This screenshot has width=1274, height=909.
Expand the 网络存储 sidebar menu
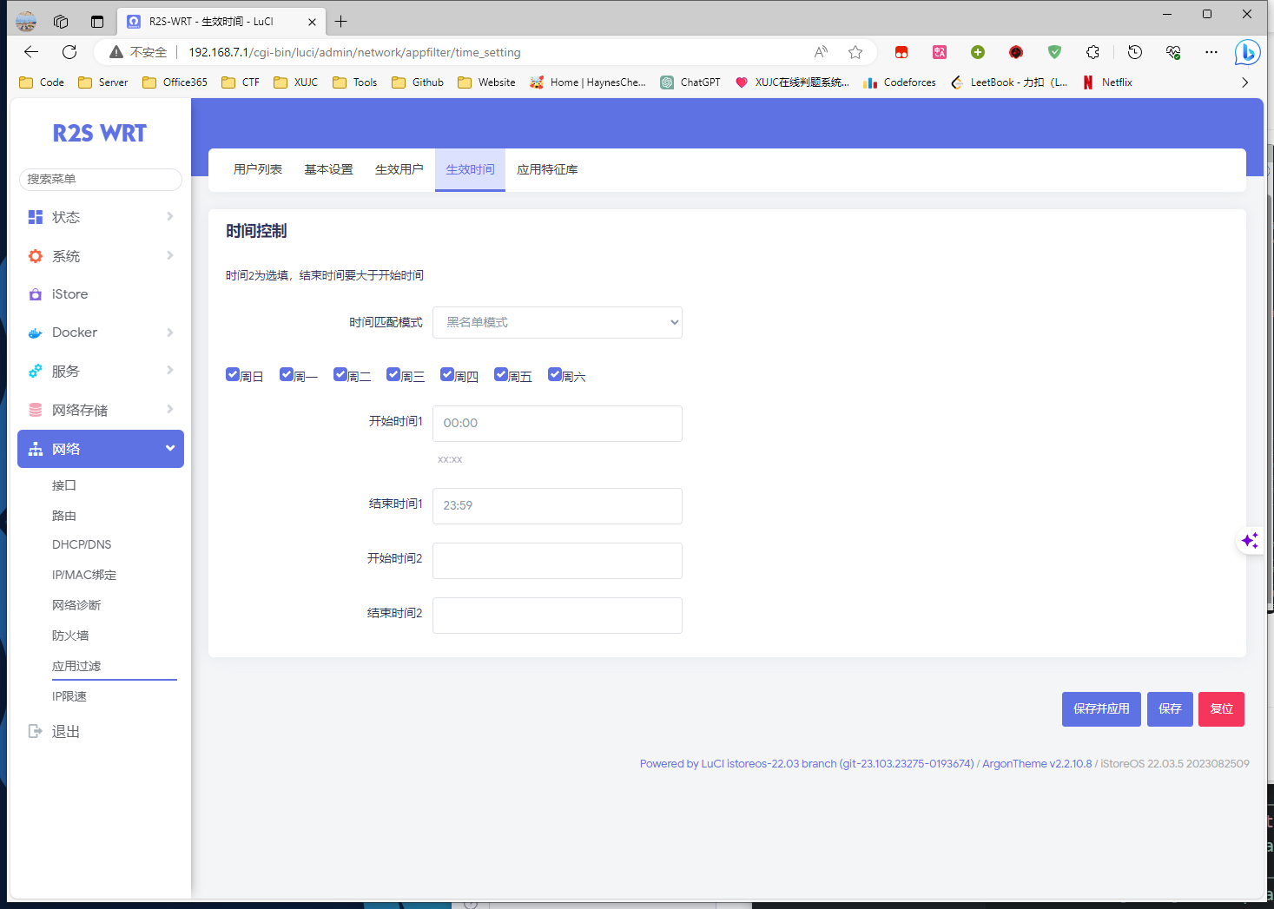pos(101,410)
